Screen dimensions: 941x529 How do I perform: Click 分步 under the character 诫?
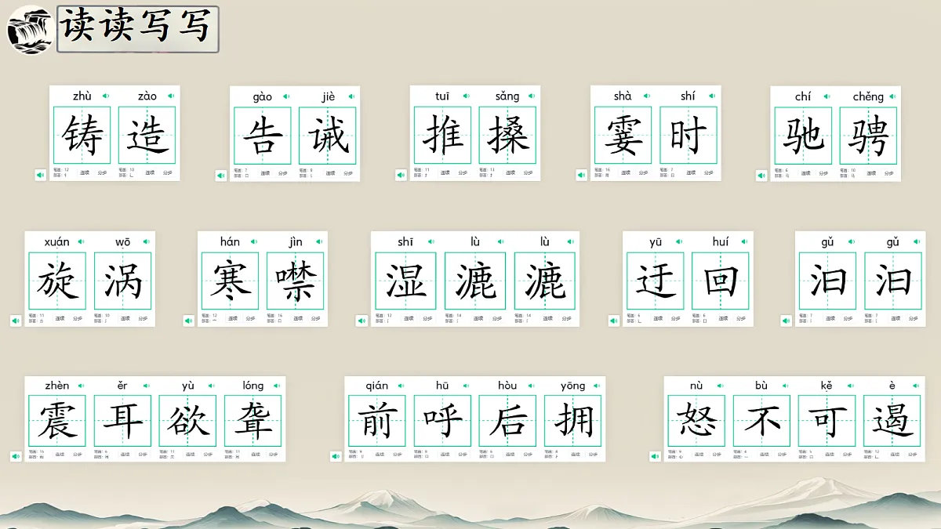pos(348,172)
